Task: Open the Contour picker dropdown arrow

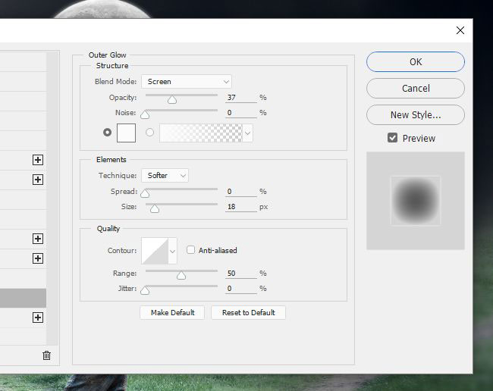Action: click(x=172, y=251)
